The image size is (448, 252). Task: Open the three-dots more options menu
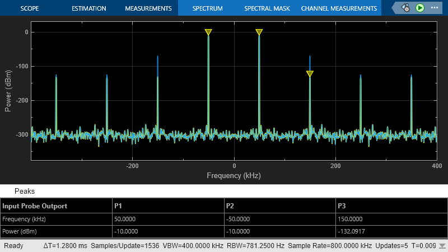pos(434,8)
